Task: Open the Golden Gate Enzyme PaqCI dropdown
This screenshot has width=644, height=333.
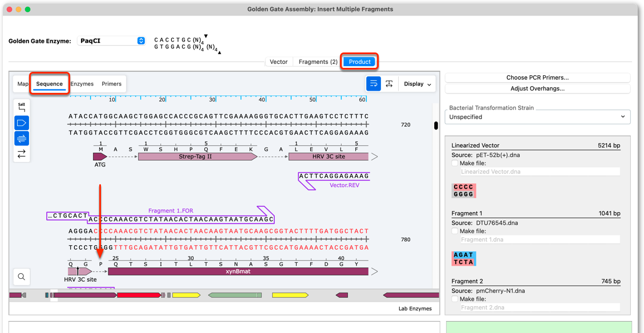Action: point(111,40)
